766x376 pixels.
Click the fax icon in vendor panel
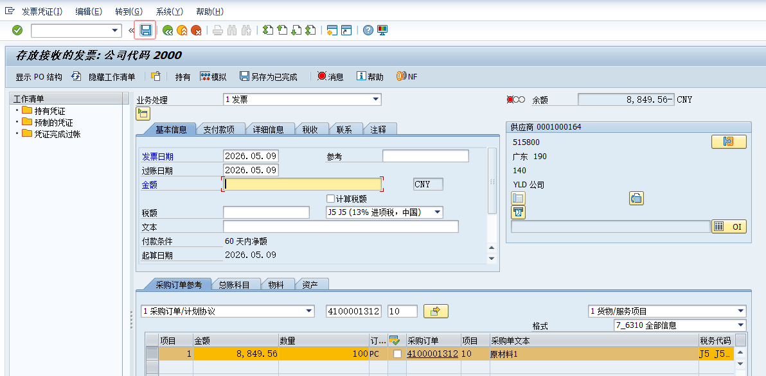click(x=636, y=198)
